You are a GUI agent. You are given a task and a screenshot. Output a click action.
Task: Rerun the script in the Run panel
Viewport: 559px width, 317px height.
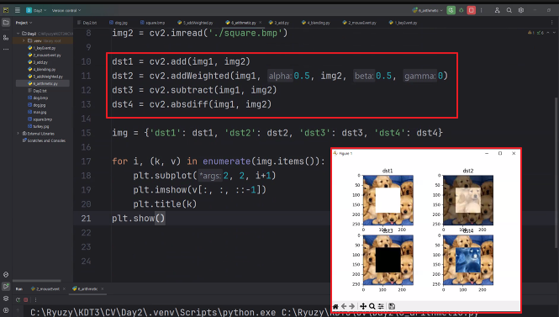click(18, 300)
